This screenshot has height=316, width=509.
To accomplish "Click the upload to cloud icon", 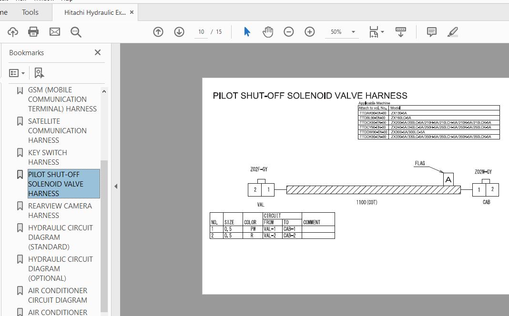I will coord(12,32).
